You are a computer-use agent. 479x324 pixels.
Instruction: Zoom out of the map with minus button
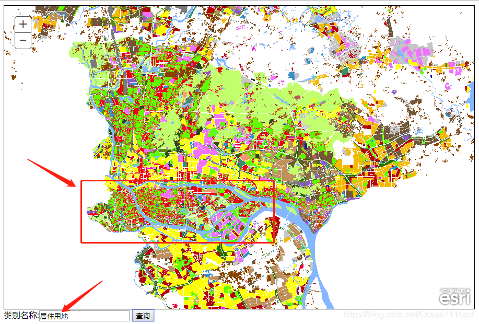coord(23,40)
